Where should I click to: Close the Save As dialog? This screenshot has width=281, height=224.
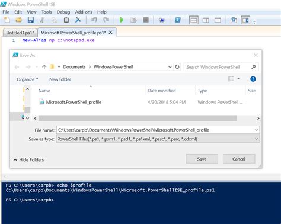[x=256, y=55]
